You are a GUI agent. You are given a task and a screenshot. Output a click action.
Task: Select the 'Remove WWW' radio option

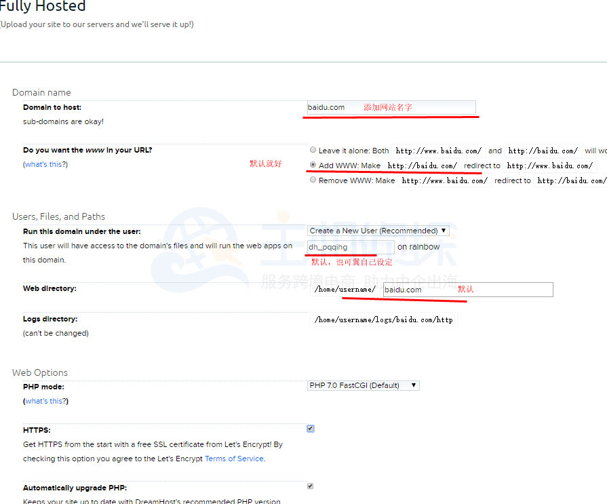click(313, 180)
